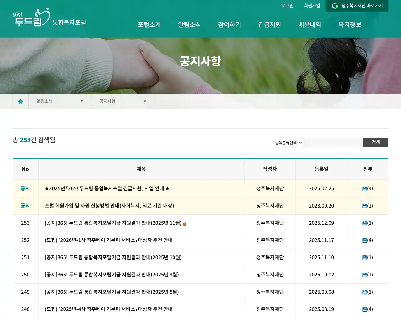401x321 pixels.
Task: Open attachment for the 2023.09.20 membership guide notice
Action: pos(364,206)
